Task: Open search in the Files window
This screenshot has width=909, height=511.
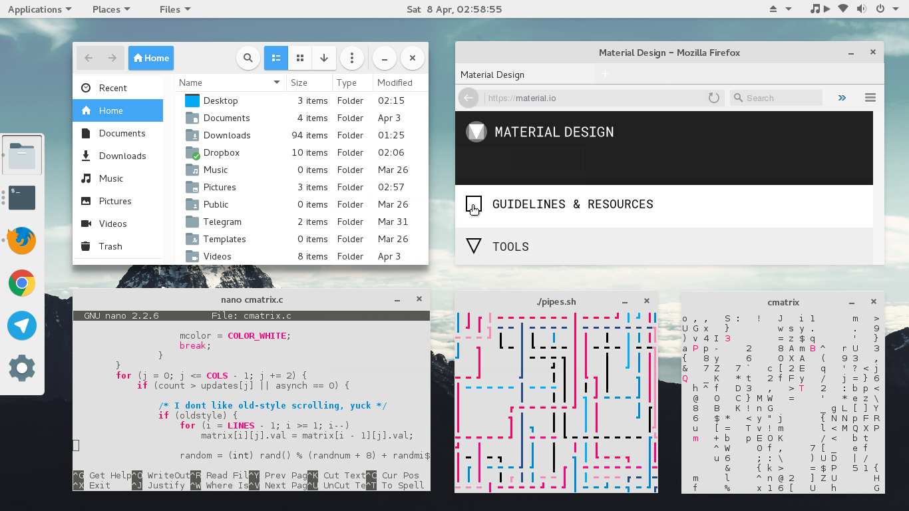Action: (x=248, y=58)
